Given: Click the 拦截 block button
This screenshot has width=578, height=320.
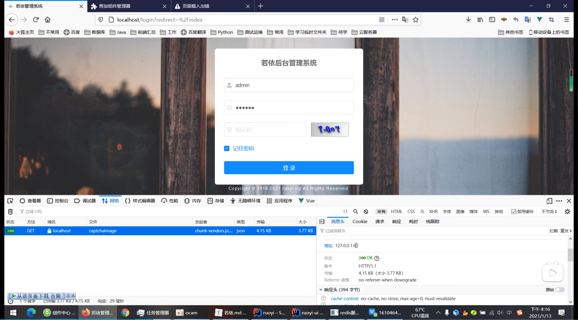Looking at the screenshot, I should pyautogui.click(x=554, y=231).
